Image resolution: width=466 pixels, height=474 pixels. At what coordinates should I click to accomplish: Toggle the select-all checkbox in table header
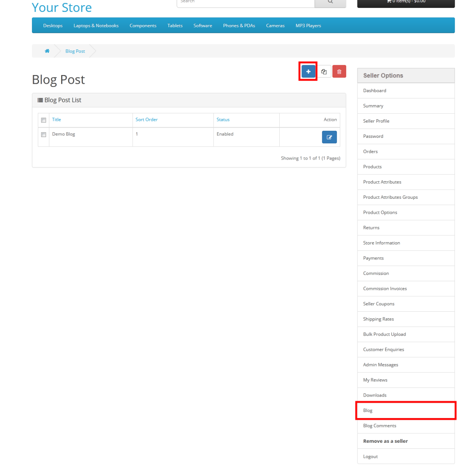click(43, 120)
